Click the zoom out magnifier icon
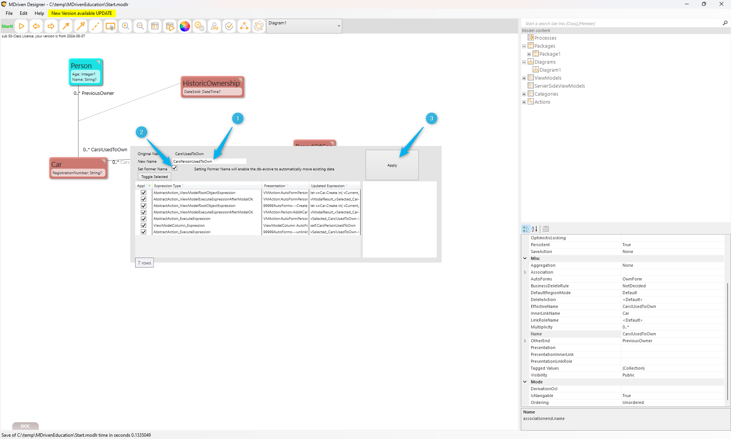Screen dimensions: 731x439 (x=140, y=26)
